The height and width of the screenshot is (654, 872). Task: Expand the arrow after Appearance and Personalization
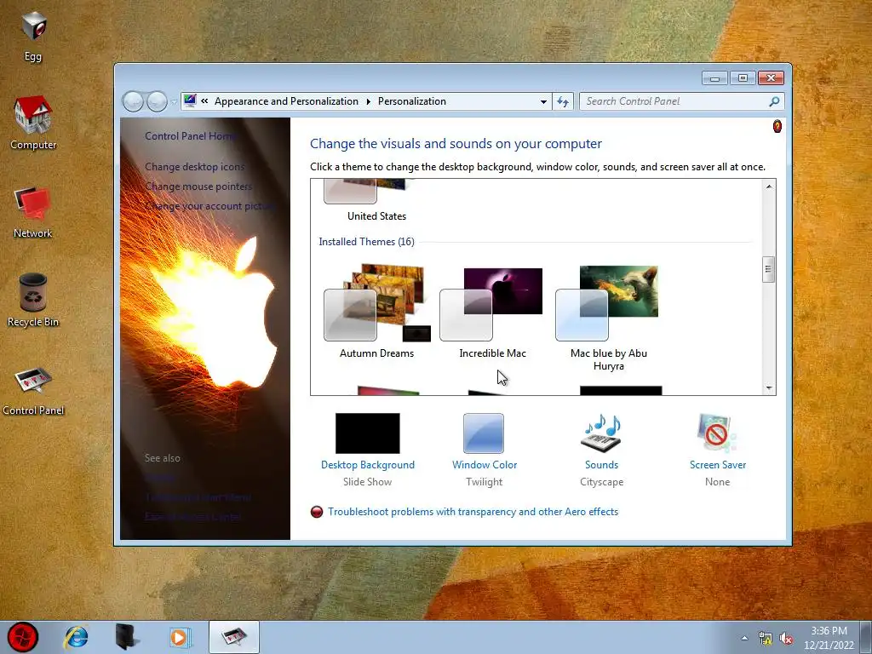pos(368,101)
